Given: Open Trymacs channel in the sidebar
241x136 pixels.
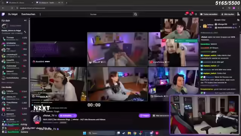Looking at the screenshot, I should (14, 39).
